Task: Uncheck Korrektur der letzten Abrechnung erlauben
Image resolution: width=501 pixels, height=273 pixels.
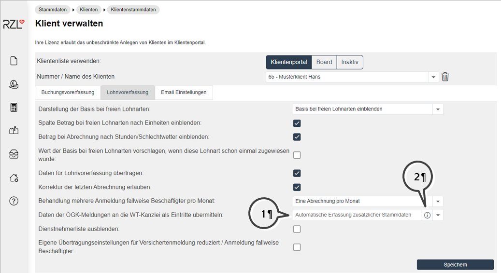Action: tap(297, 187)
